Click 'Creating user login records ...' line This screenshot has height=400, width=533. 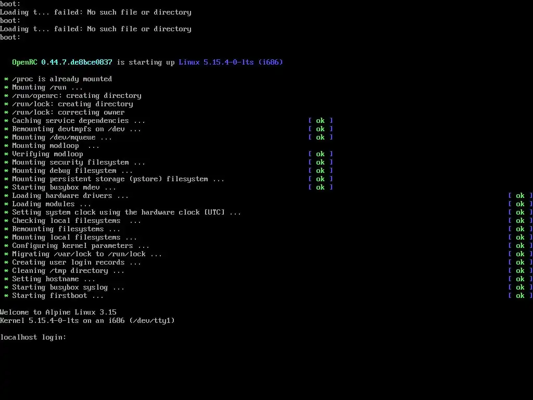77,262
